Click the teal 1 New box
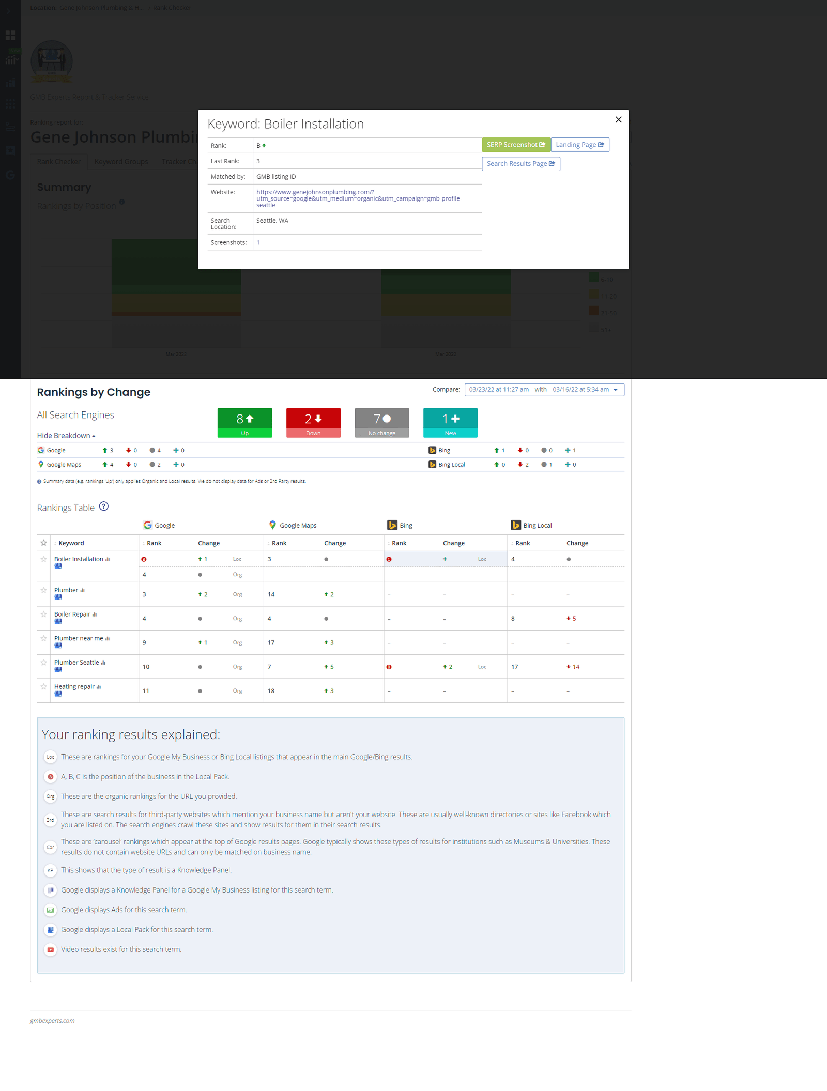Image resolution: width=827 pixels, height=1091 pixels. pyautogui.click(x=450, y=423)
